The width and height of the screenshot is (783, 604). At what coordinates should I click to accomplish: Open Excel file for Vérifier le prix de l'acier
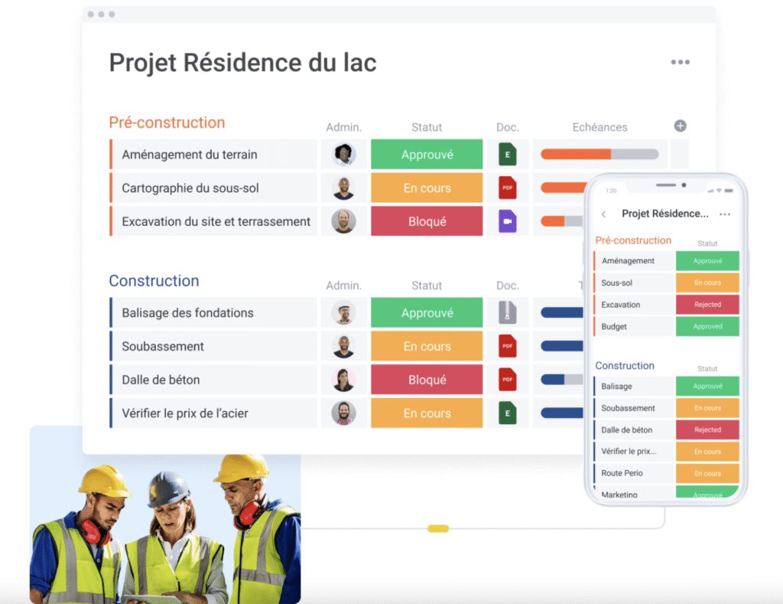tap(507, 413)
